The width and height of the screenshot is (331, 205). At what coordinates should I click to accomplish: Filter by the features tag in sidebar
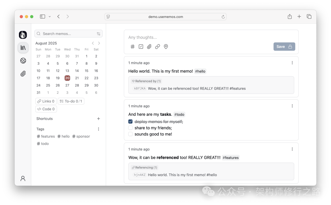coord(46,136)
